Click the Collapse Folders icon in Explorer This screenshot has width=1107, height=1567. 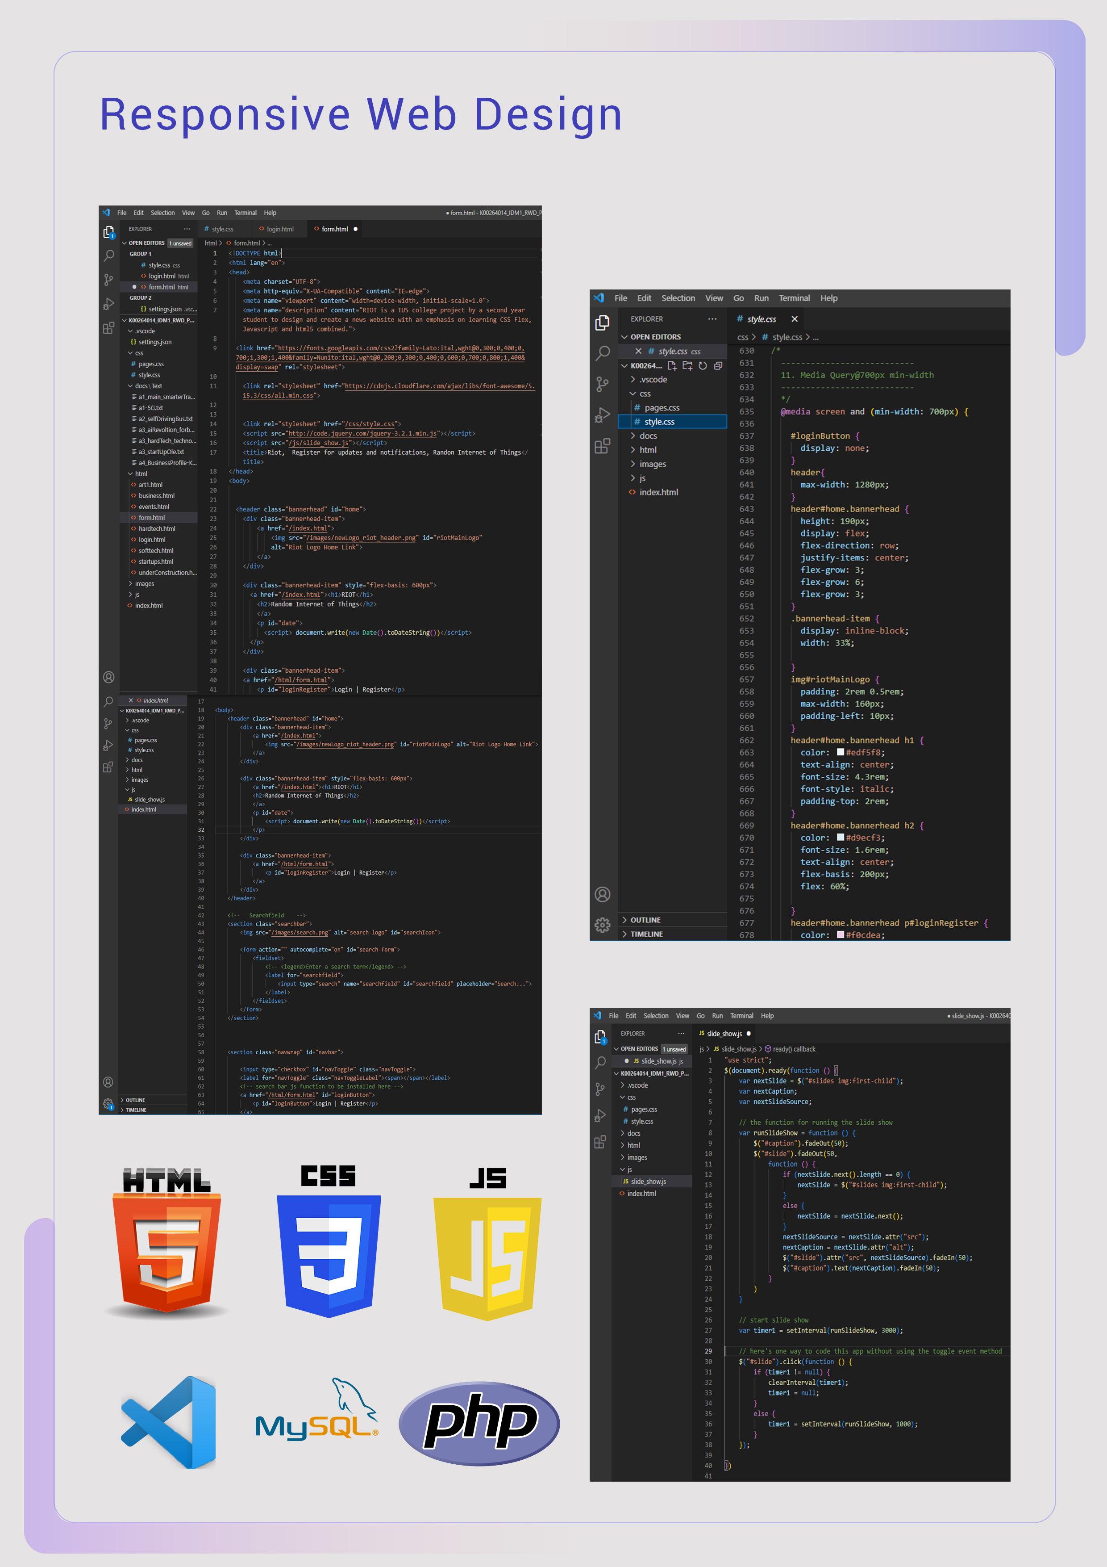point(717,366)
